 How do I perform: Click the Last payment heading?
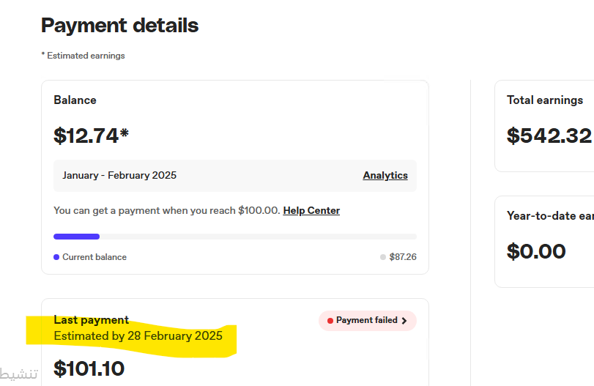tap(92, 320)
